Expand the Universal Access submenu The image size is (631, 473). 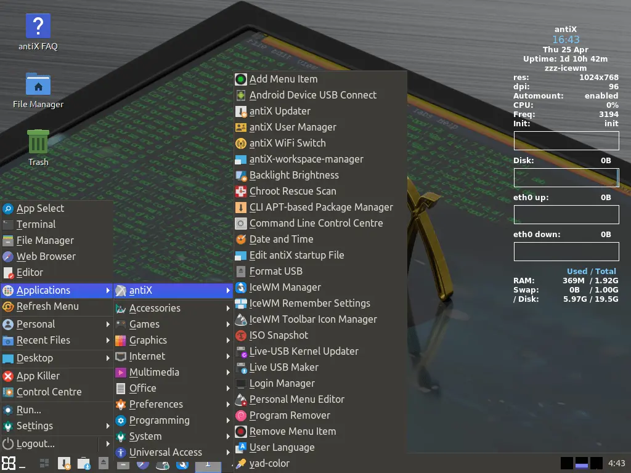(173, 453)
